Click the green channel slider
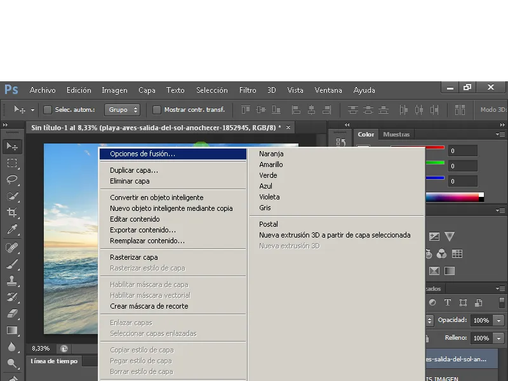This screenshot has width=508, height=381. coord(435,163)
